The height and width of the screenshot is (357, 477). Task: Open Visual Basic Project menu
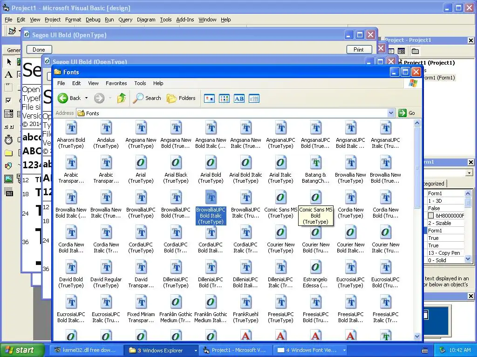(x=53, y=20)
